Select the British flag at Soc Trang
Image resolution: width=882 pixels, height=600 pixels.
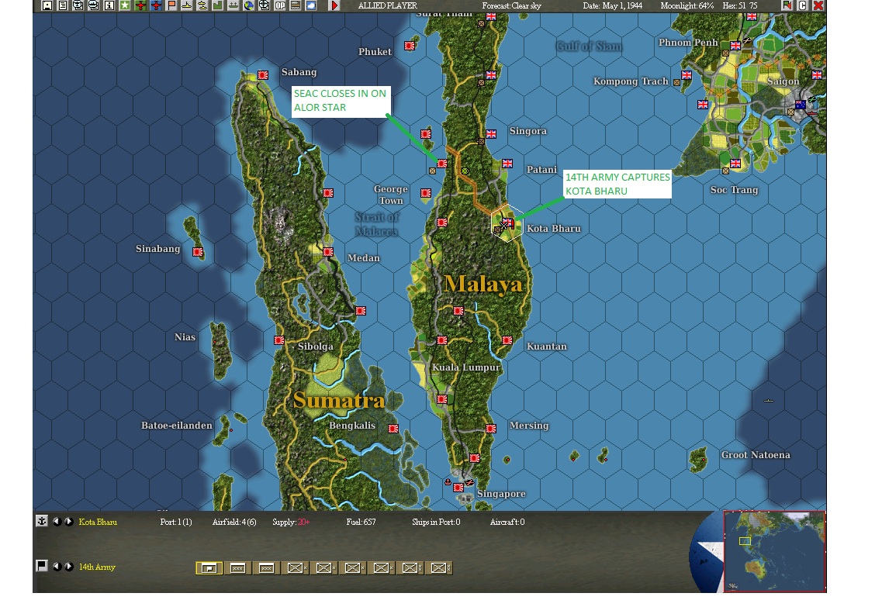coord(735,163)
